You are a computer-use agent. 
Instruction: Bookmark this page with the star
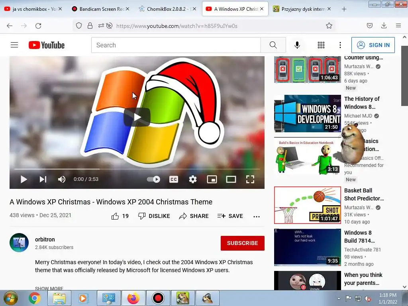[x=329, y=25]
